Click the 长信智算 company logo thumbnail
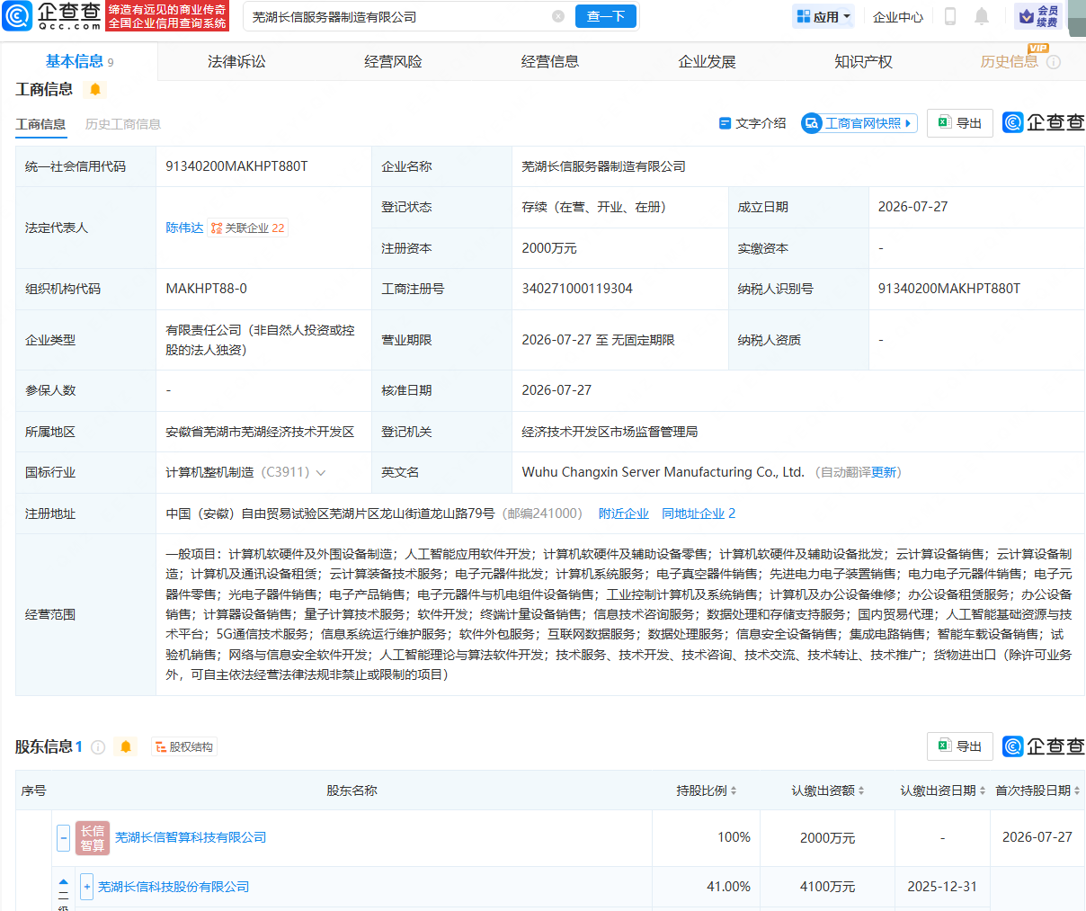Image resolution: width=1086 pixels, height=911 pixels. [x=93, y=838]
